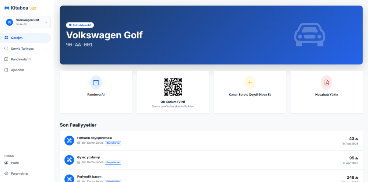Click the Kitabca.az car logo icon
This screenshot has width=368, height=182.
(x=7, y=8)
